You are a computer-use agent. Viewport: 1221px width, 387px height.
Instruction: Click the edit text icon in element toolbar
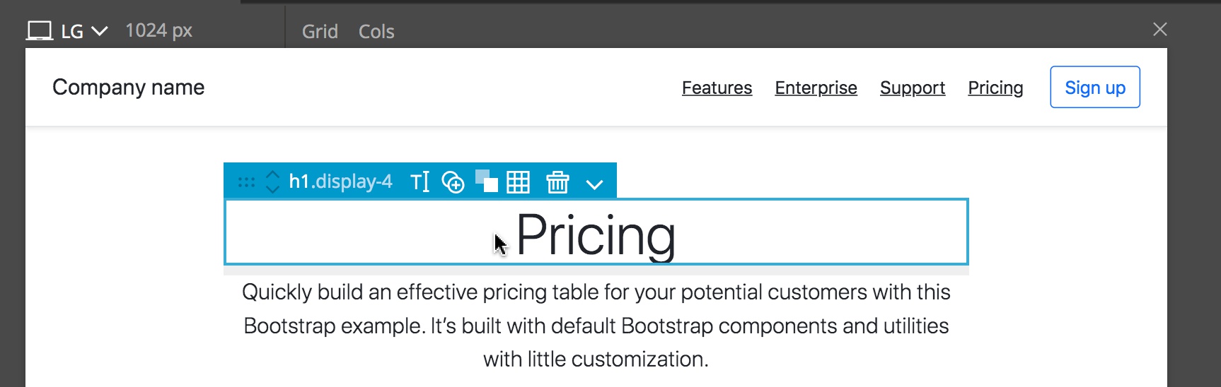(420, 182)
